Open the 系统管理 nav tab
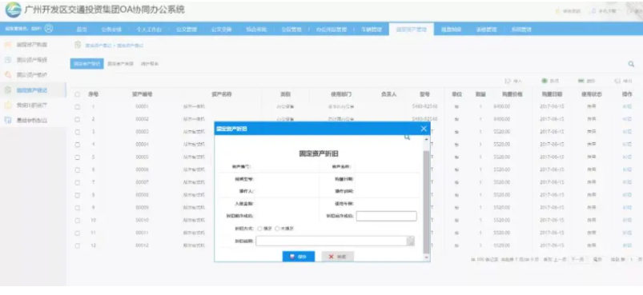643x295 pixels. point(521,30)
